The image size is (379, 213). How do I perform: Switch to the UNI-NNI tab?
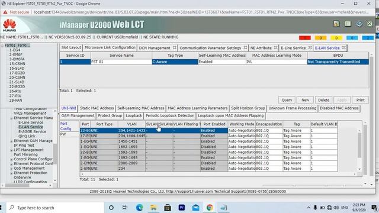click(x=69, y=108)
